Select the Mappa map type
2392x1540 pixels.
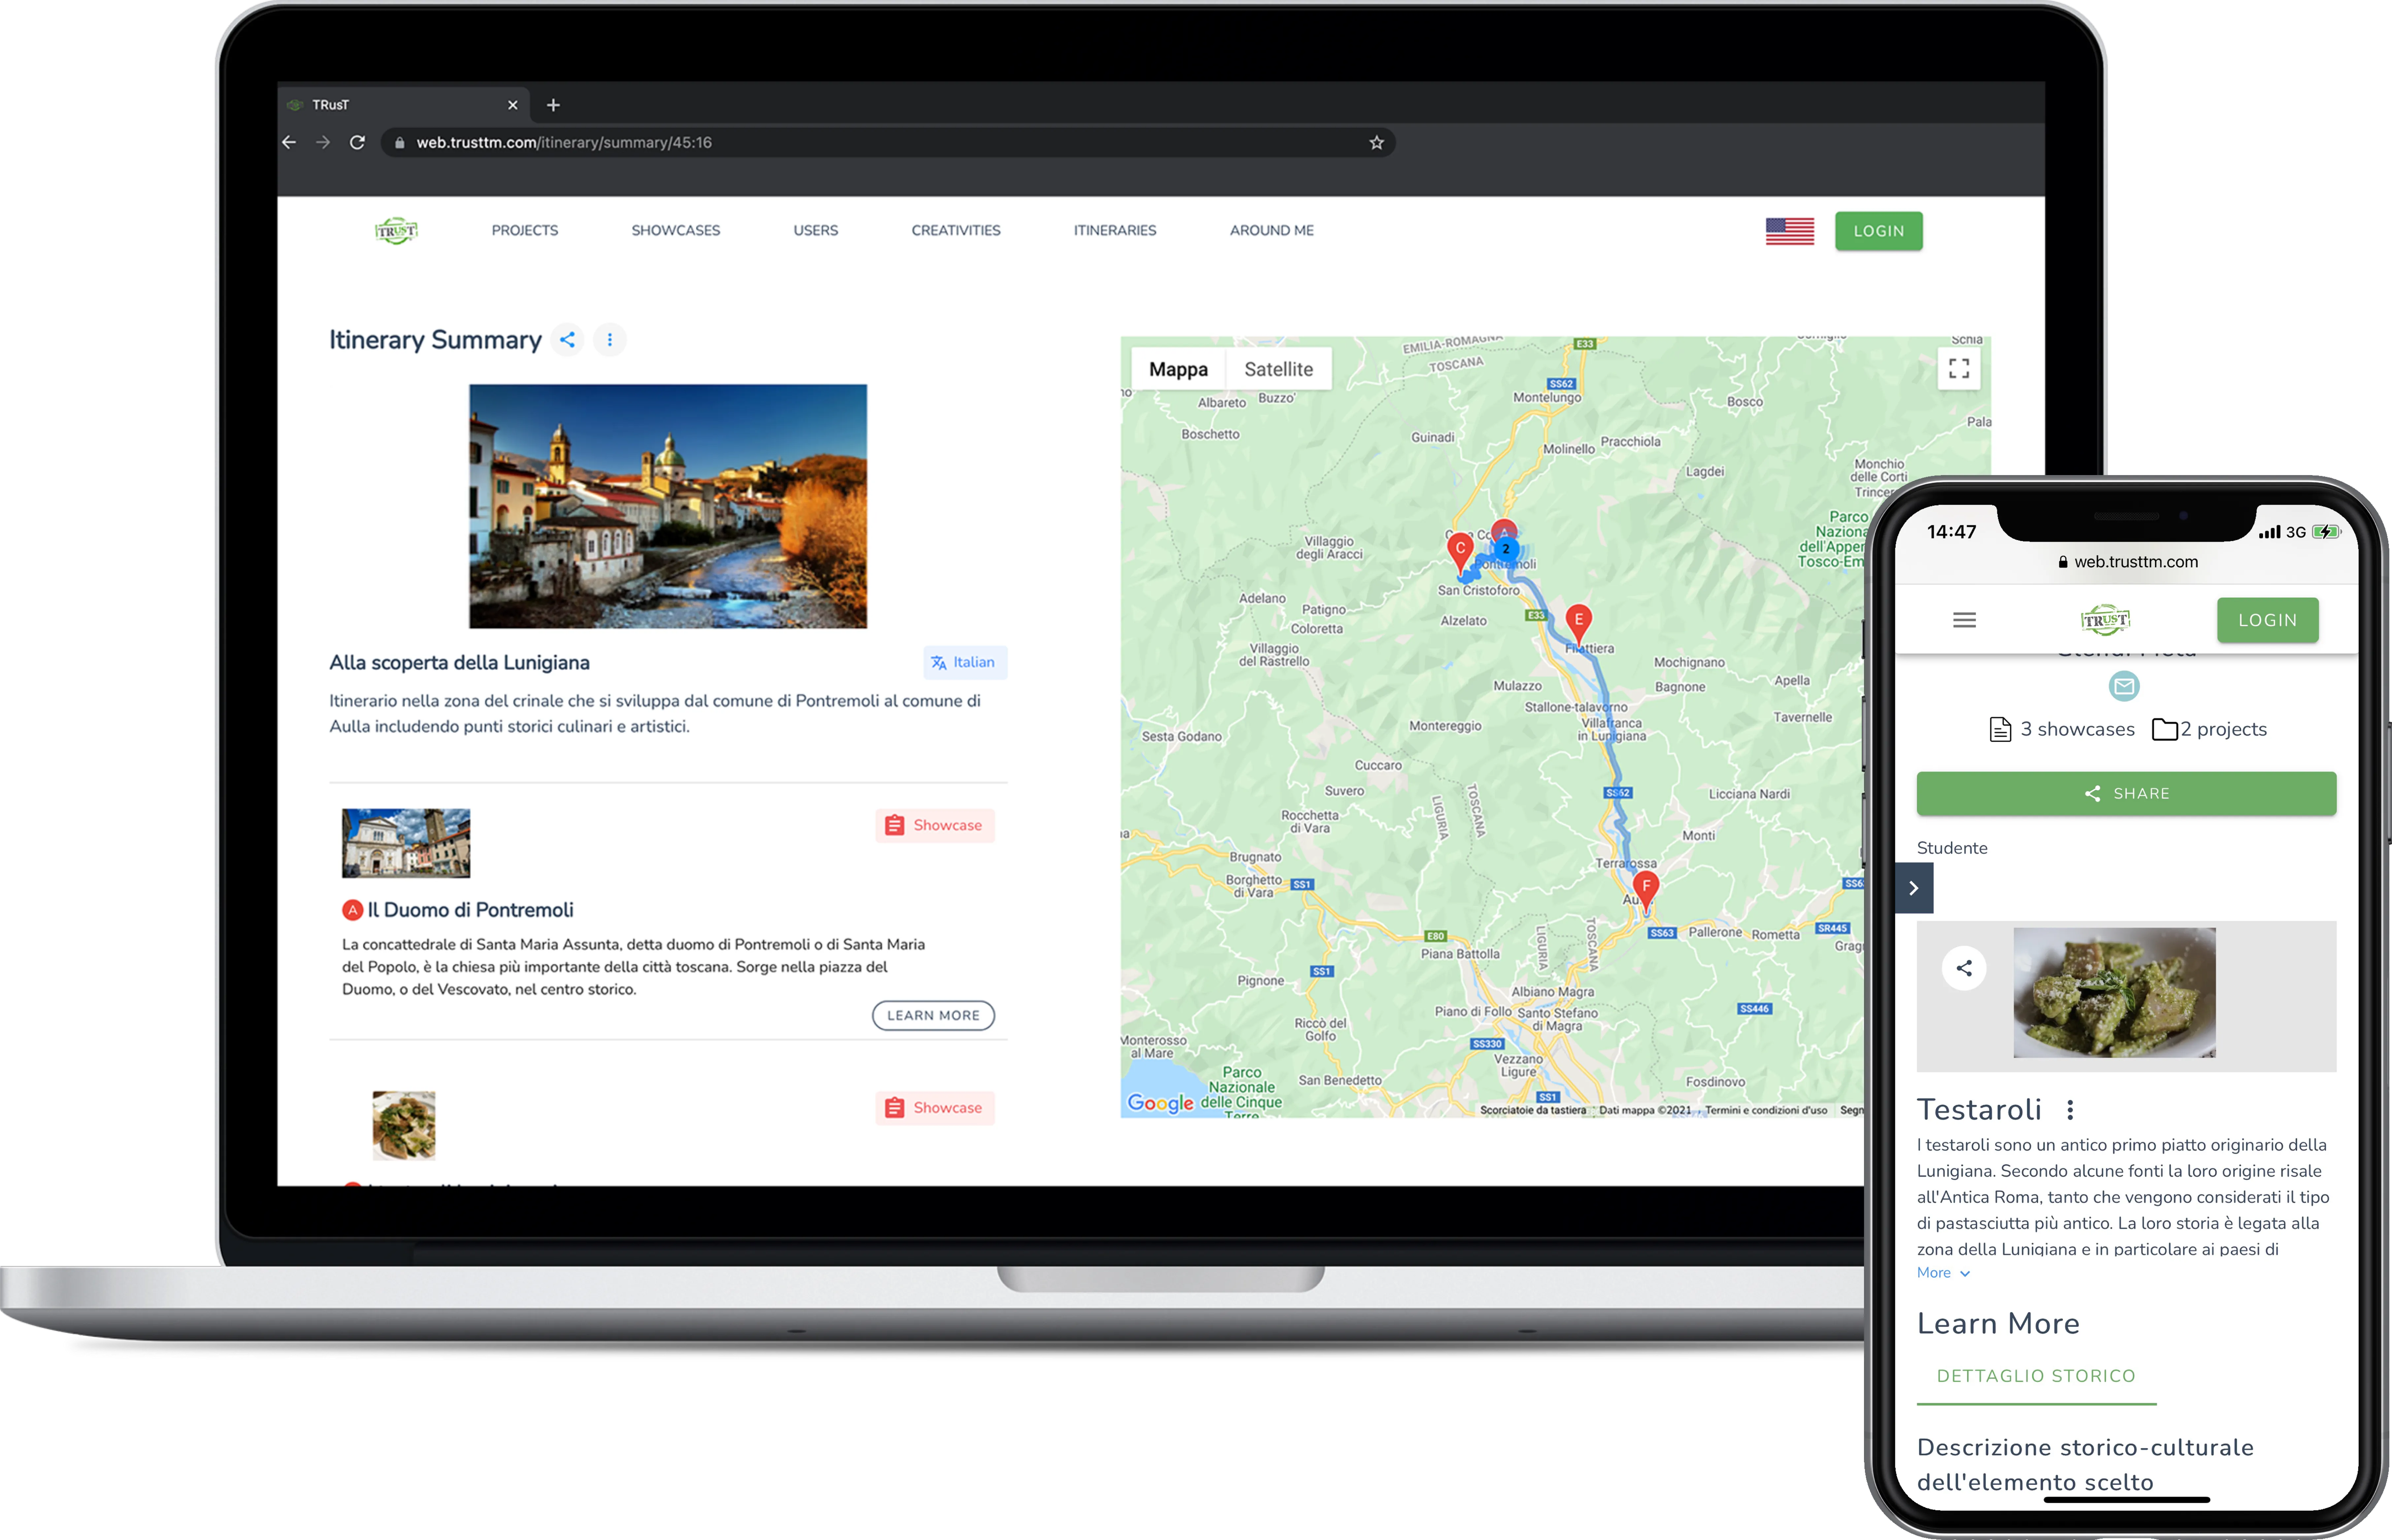click(1178, 369)
